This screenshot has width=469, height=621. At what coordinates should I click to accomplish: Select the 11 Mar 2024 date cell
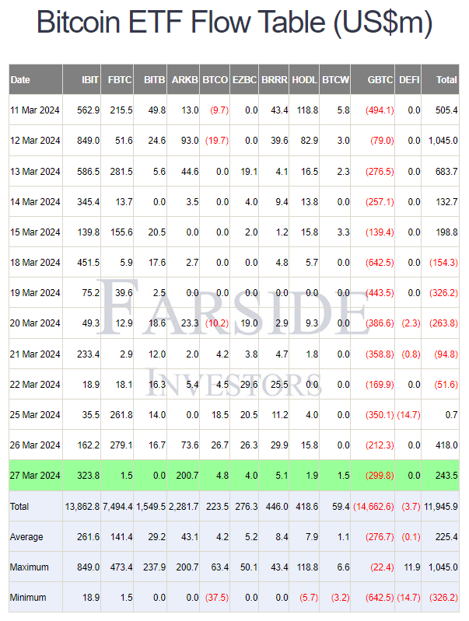(35, 110)
